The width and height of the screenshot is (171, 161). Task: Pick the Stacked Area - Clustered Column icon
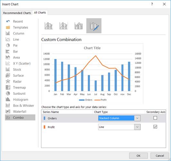(x=78, y=26)
